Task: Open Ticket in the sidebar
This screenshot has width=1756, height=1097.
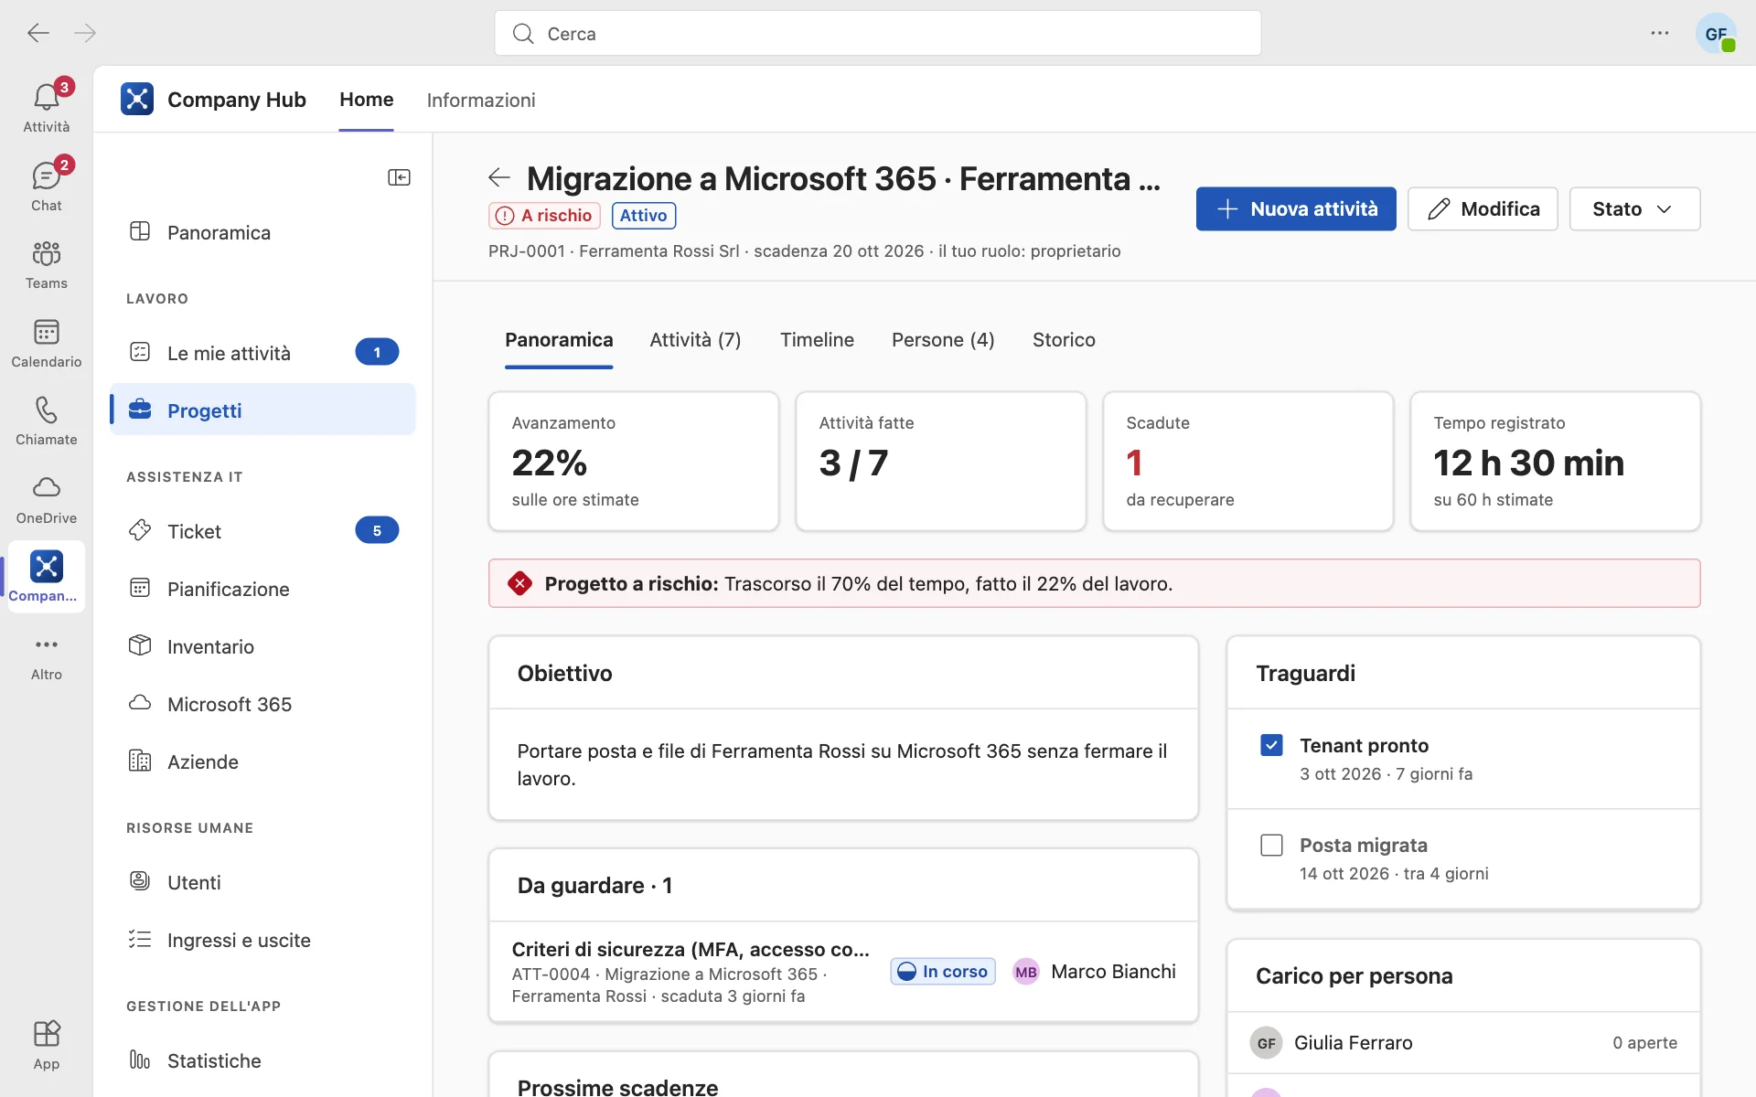Action: (263, 531)
